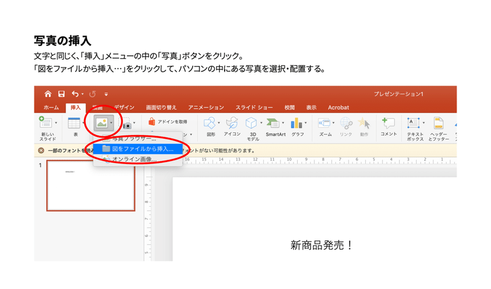
Task: Click the Redo icon in title bar
Action: pos(93,94)
